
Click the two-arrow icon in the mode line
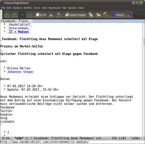pyautogui.click(x=27, y=138)
